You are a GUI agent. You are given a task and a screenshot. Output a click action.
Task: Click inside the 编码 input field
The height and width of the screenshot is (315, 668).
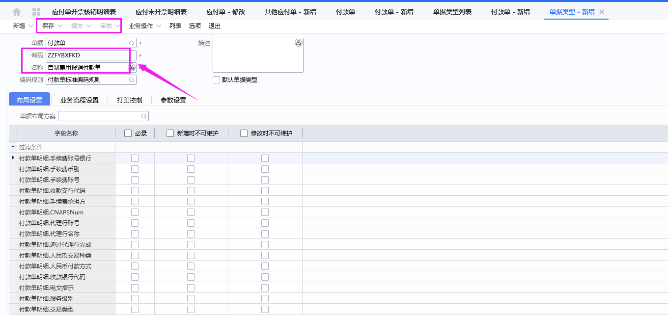click(x=88, y=55)
